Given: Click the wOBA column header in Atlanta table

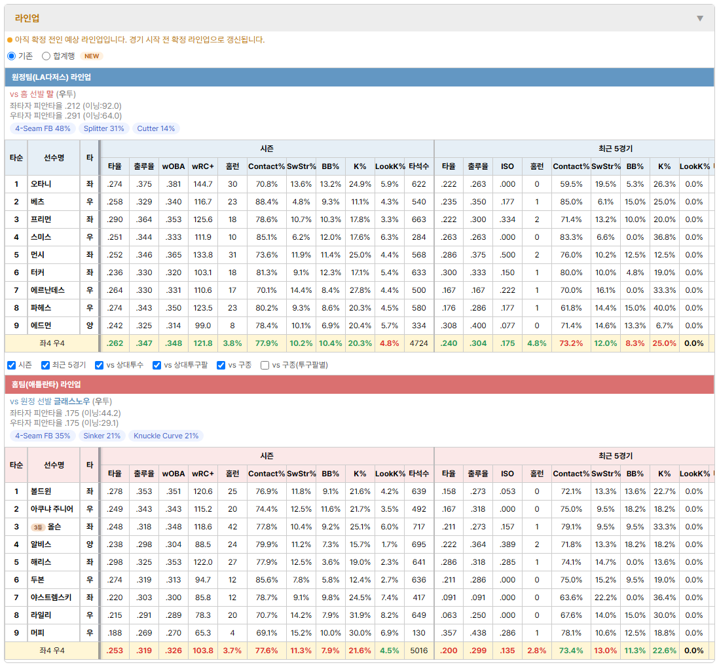Looking at the screenshot, I should 174,474.
